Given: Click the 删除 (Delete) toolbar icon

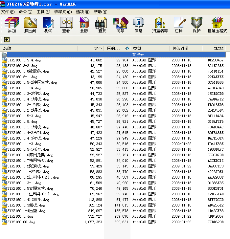Looking at the screenshot, I should click(84, 25).
